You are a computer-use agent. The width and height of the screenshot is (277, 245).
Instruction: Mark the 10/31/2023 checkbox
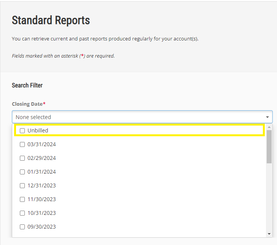tap(22, 213)
